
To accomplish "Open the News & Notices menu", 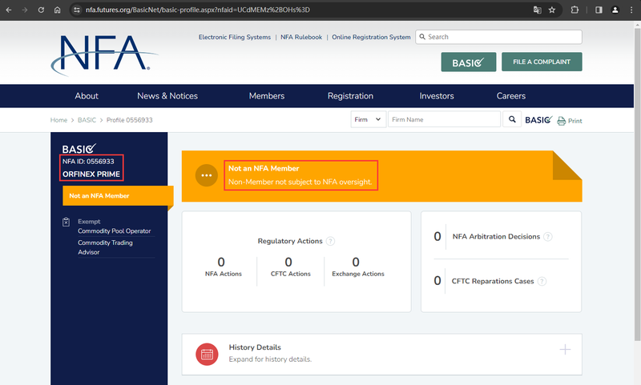I will tap(167, 96).
